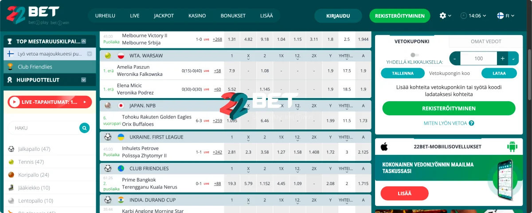Expand more markets +88 for Prime Bangkok
Screen dimensions: 532x213
pyautogui.click(x=217, y=183)
